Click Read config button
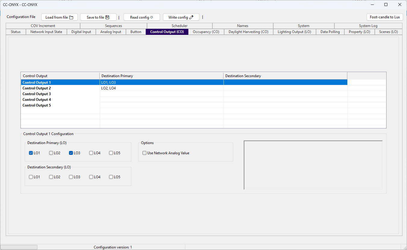407x250 pixels. coord(142,17)
